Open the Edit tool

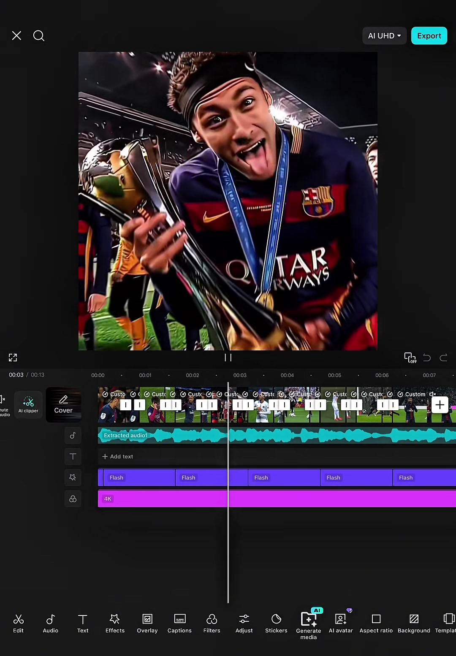tap(18, 623)
